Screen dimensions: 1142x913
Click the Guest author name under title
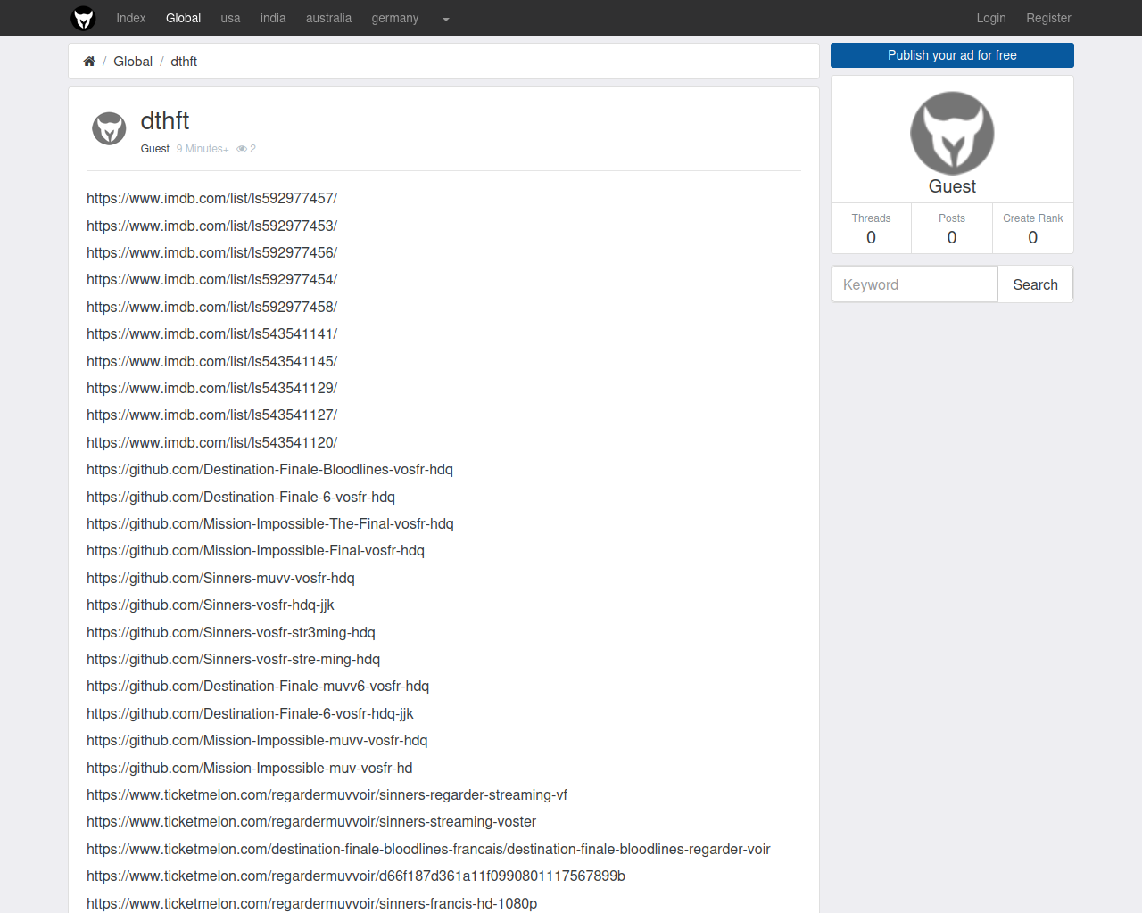[x=155, y=149]
